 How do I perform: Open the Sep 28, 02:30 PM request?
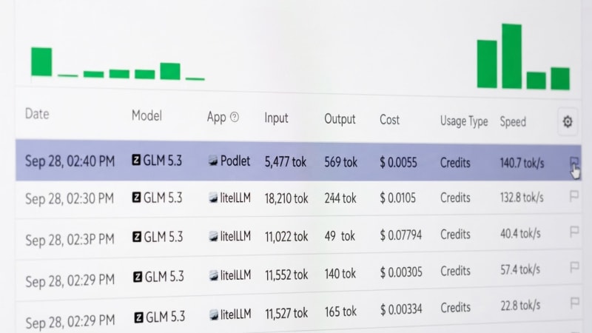pyautogui.click(x=298, y=198)
